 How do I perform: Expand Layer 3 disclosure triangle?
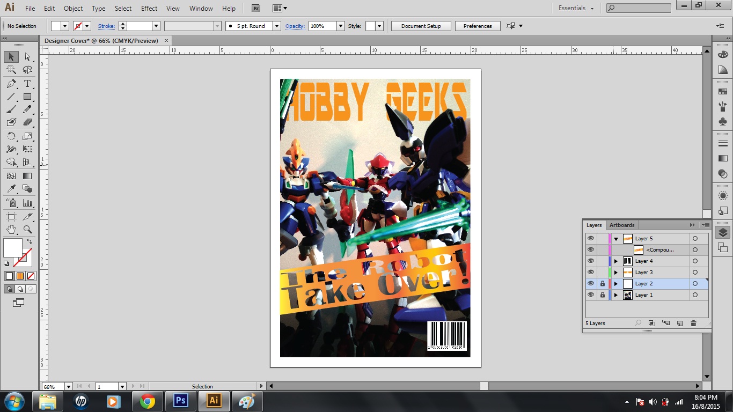616,273
